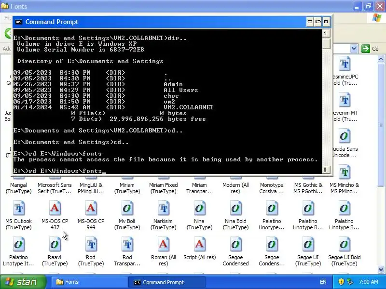Click the Admin directory listing line
386x289 pixels.
pos(98,84)
